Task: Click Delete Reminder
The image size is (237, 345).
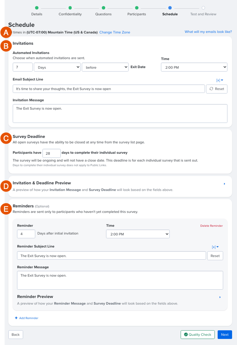Action: click(x=212, y=226)
